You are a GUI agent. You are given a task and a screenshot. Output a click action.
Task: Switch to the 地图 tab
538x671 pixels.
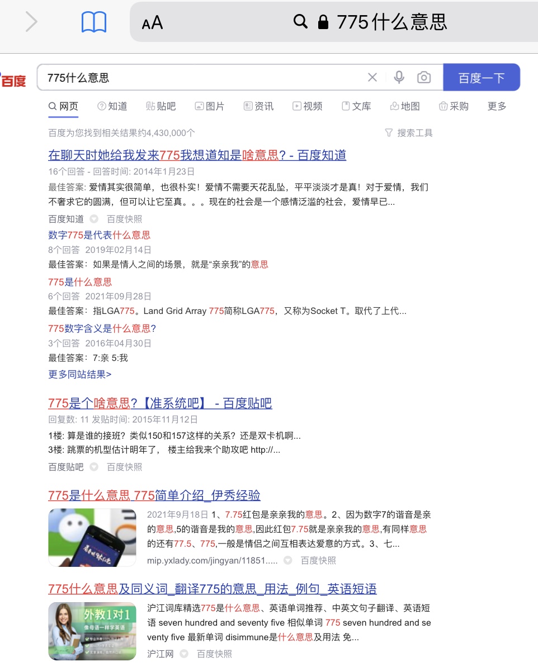click(405, 106)
